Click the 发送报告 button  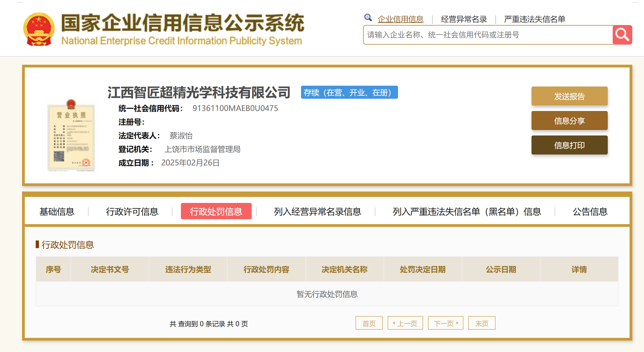[x=569, y=96]
